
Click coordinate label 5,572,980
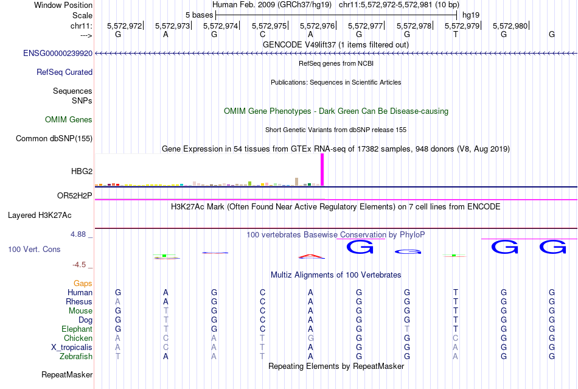510,26
